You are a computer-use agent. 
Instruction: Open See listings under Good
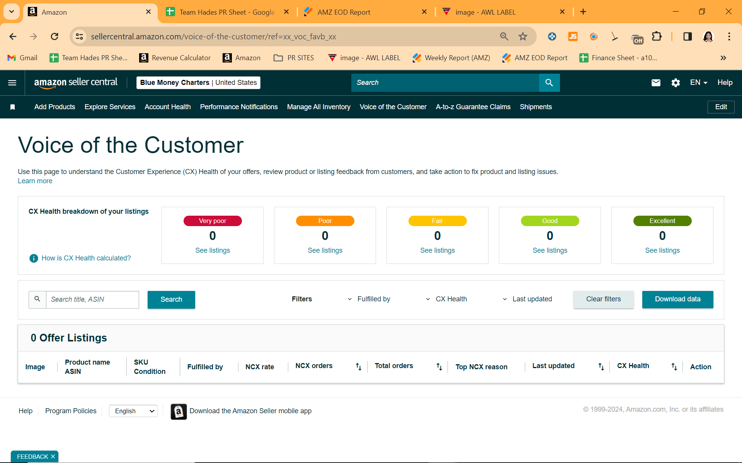point(550,250)
